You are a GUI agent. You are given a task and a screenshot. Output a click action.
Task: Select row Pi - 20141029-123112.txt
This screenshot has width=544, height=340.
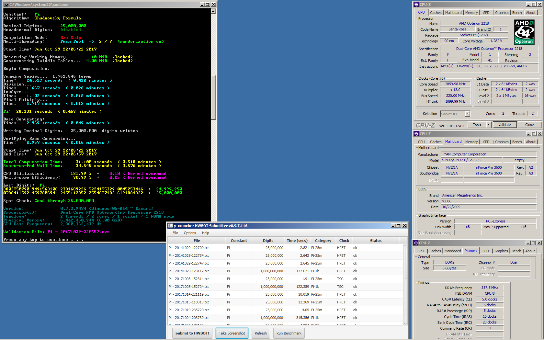(285, 271)
